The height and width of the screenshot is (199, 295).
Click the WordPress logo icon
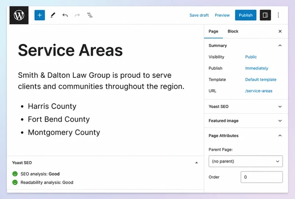(19, 15)
